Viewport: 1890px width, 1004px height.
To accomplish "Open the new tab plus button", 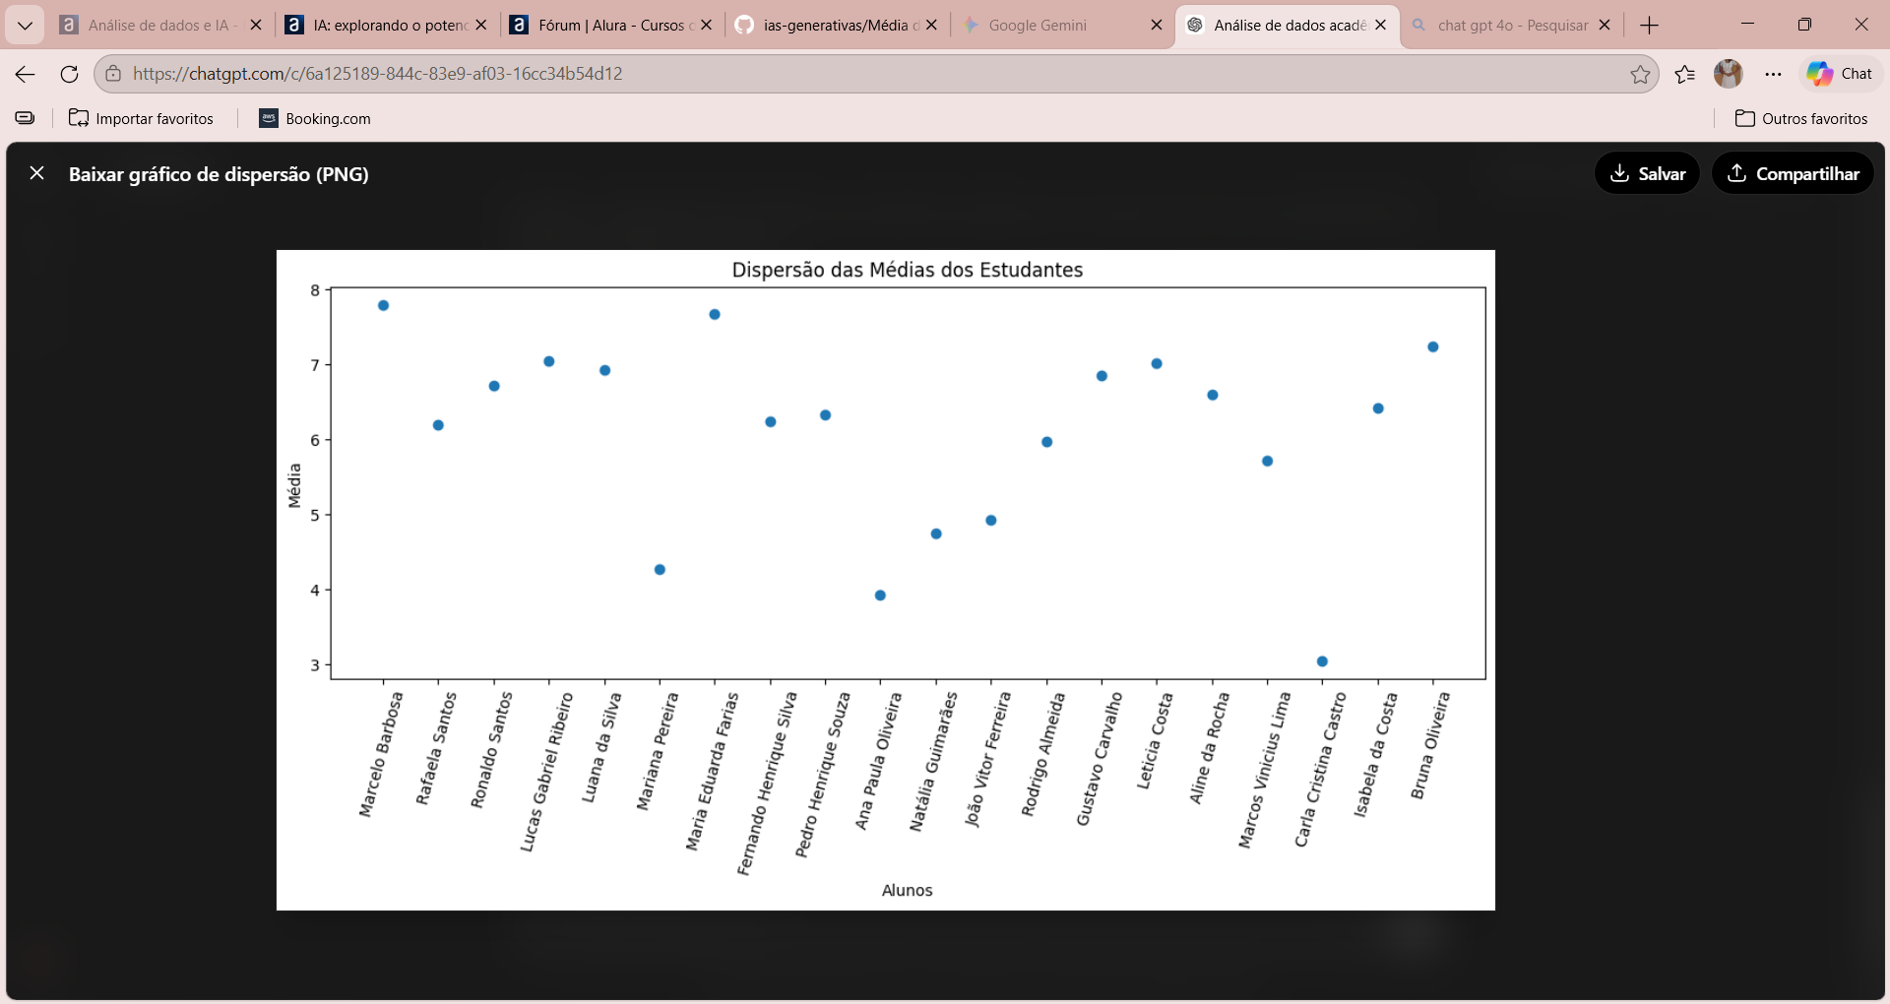I will (1650, 26).
